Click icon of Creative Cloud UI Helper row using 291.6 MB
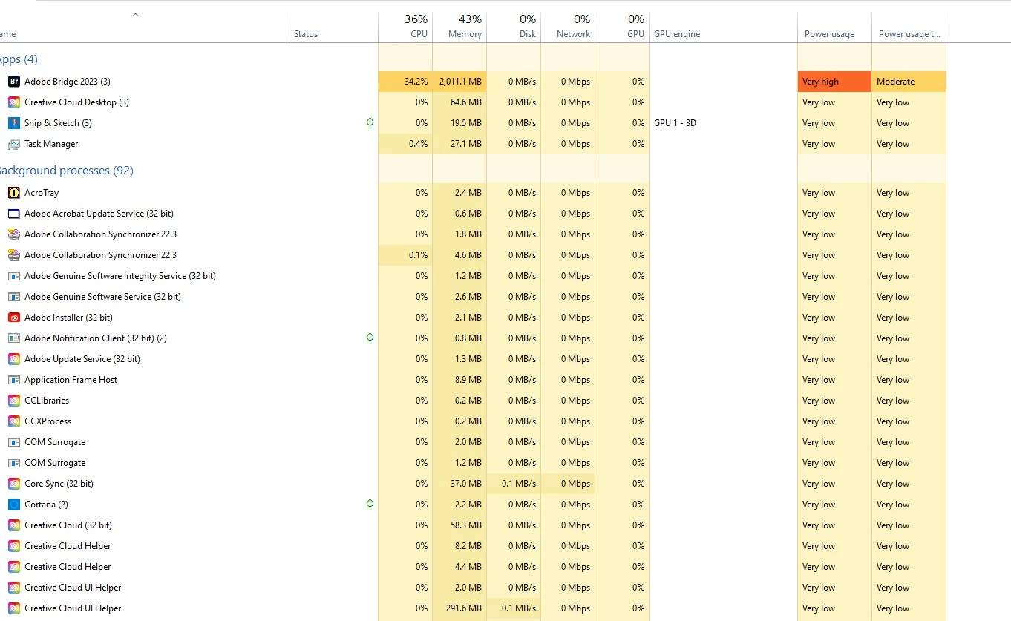1011x621 pixels. [x=13, y=608]
